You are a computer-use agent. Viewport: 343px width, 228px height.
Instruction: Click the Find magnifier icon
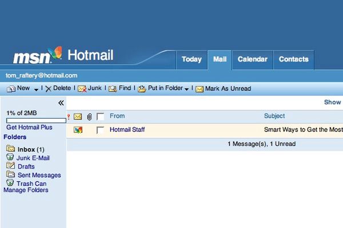(113, 88)
